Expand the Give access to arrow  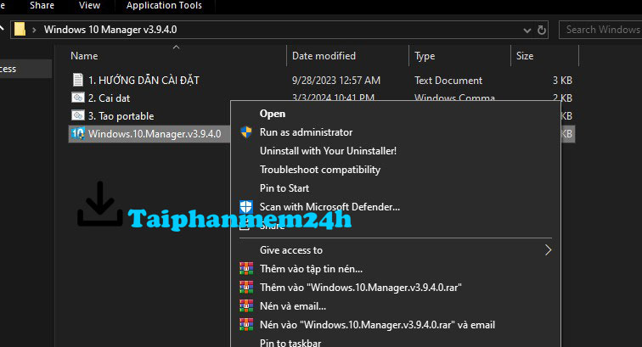[548, 250]
